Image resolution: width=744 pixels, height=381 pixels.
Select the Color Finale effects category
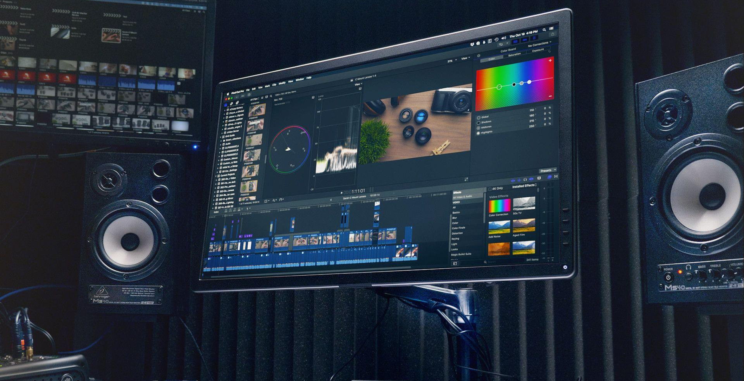pyautogui.click(x=458, y=228)
